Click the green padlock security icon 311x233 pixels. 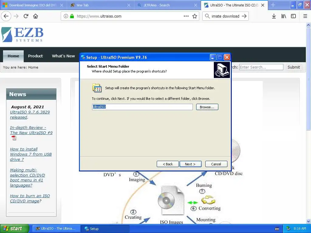[72, 16]
